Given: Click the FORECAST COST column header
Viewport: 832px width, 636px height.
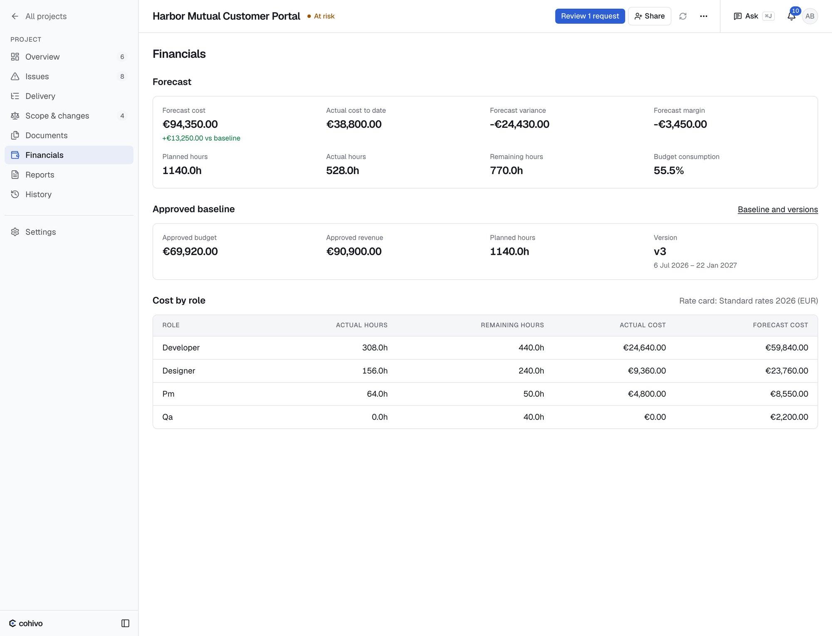Looking at the screenshot, I should (780, 325).
